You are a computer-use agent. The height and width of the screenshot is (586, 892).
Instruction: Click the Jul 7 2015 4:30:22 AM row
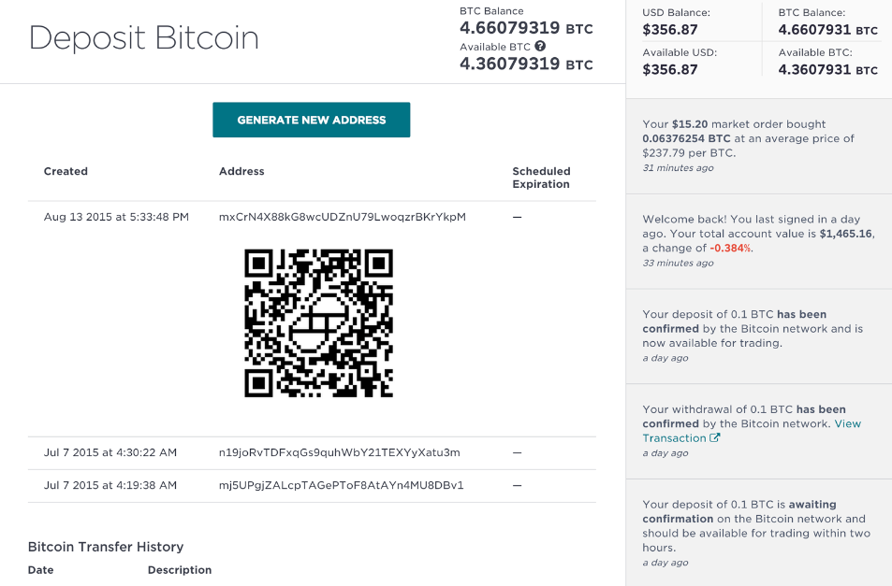coord(312,453)
